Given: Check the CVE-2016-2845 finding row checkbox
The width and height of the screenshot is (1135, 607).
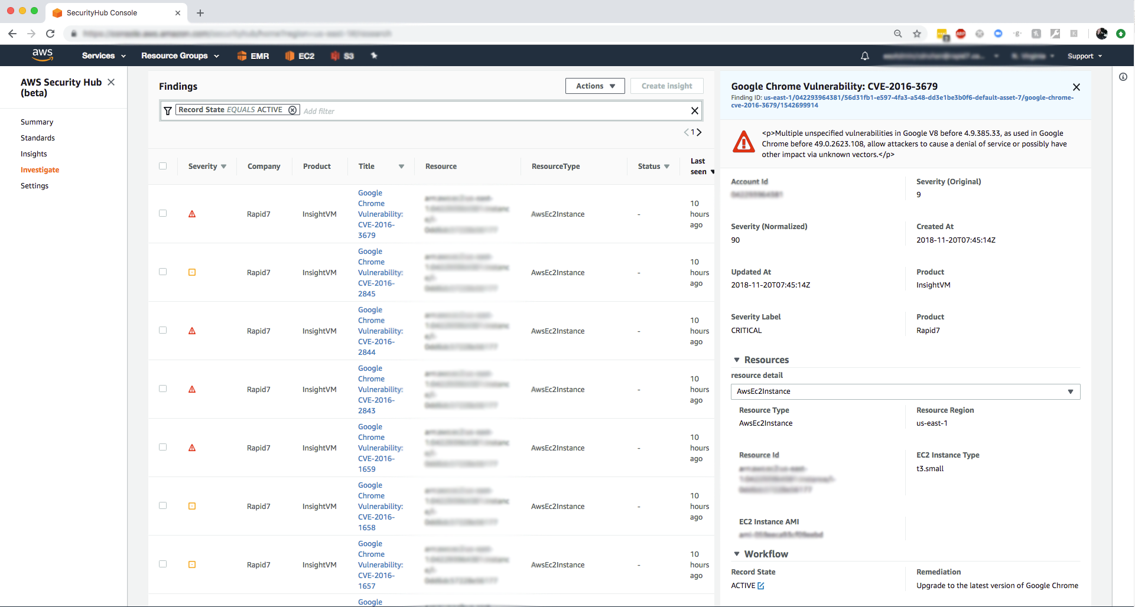Looking at the screenshot, I should (162, 272).
